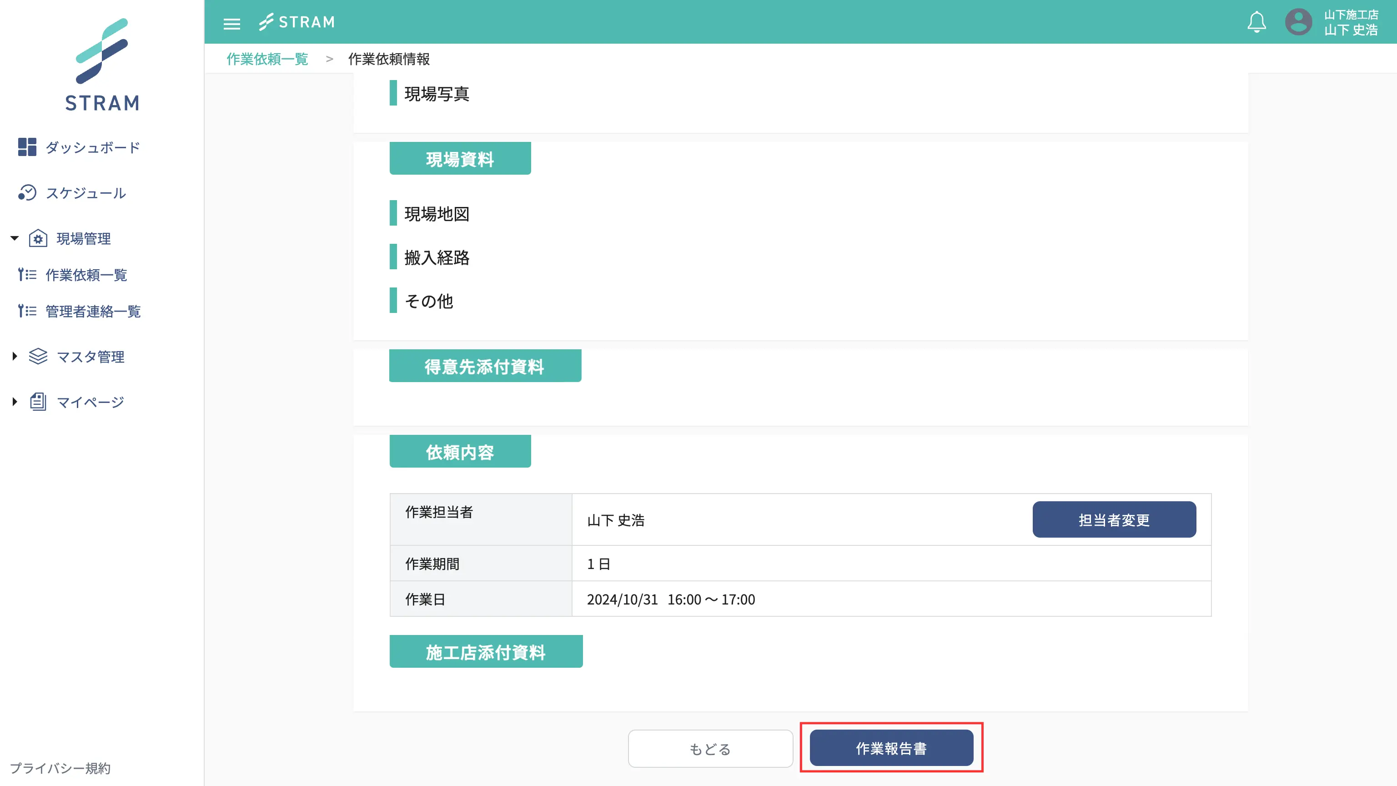Open the user avatar icon
Screen dimensions: 1397x786
[1298, 22]
